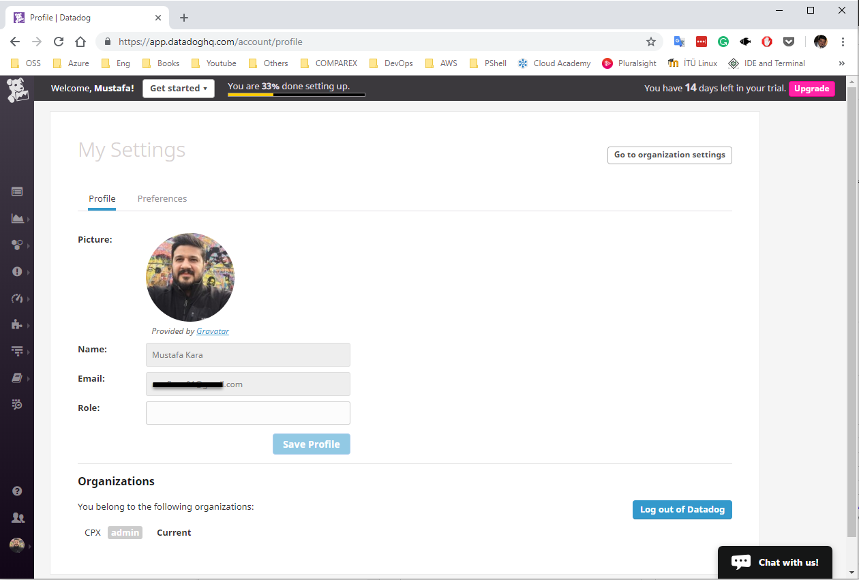Go to the Chrome home page button

click(80, 42)
